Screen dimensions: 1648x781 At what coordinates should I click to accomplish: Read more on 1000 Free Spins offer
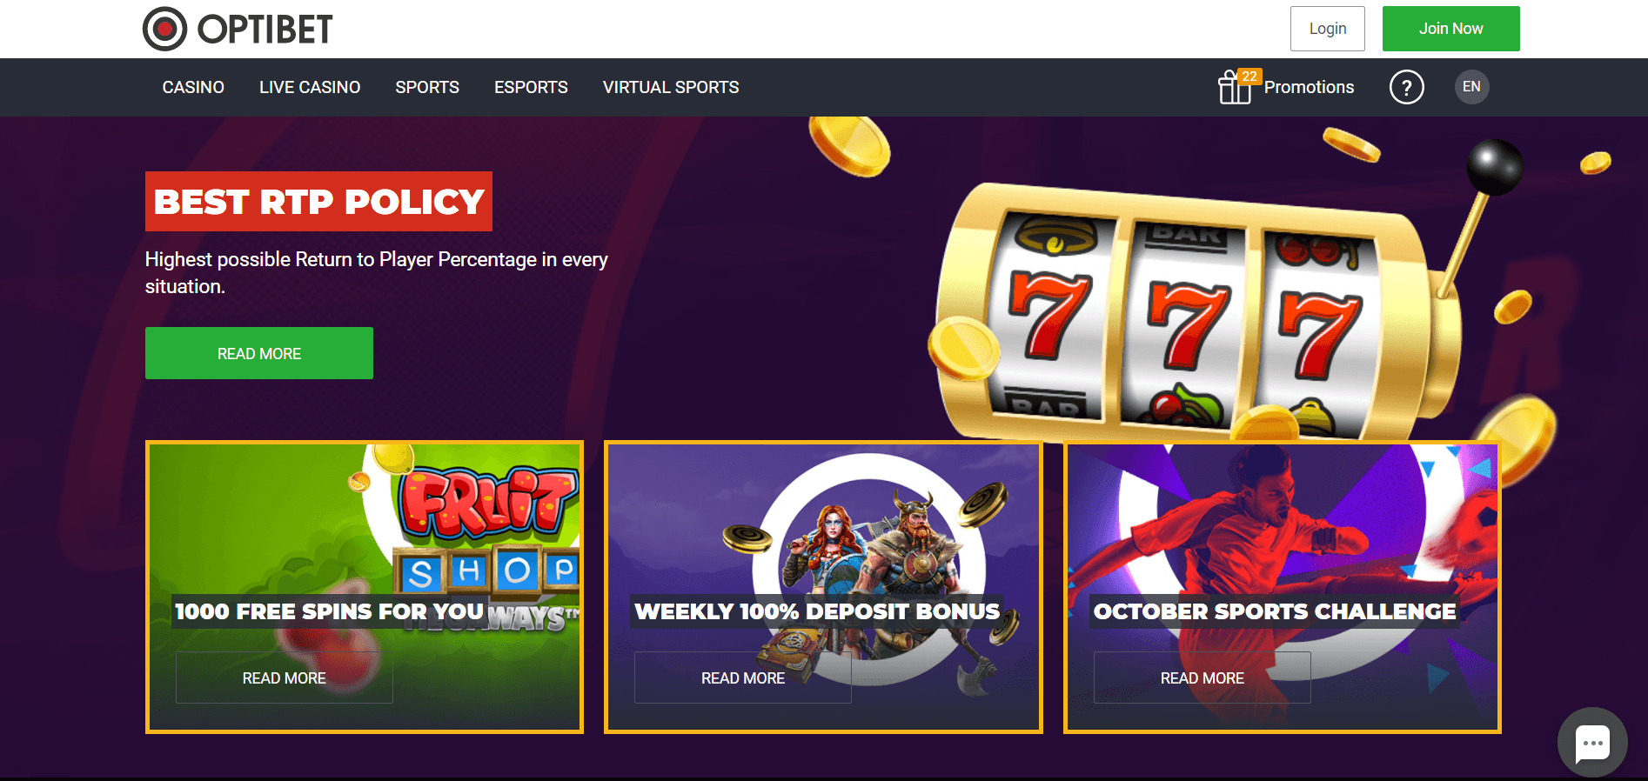point(285,678)
